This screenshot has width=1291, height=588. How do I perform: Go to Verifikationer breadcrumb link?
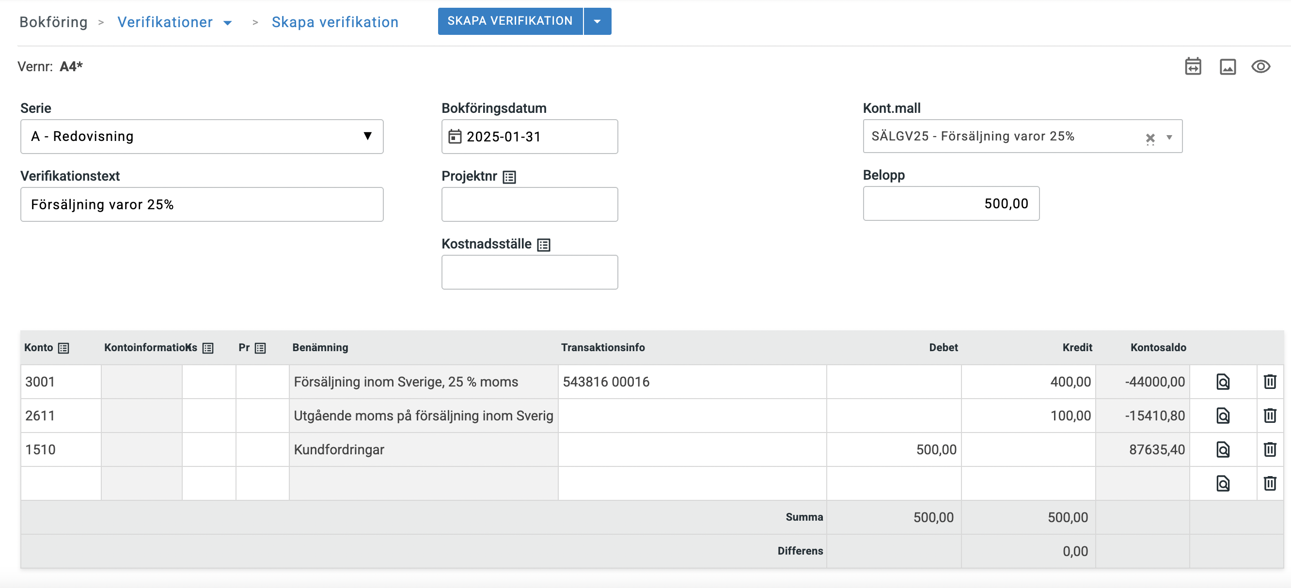(165, 22)
